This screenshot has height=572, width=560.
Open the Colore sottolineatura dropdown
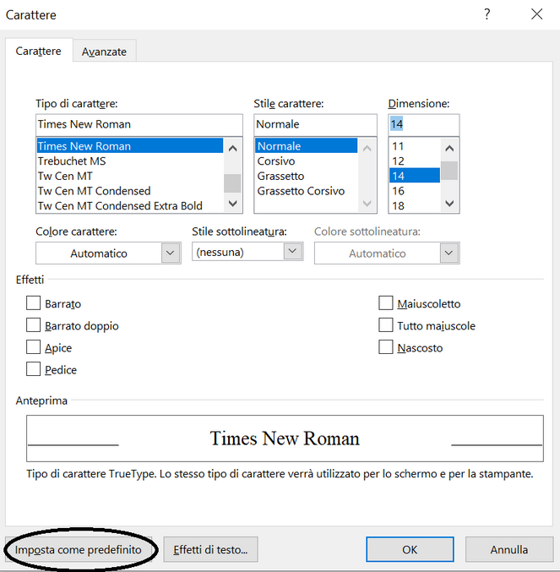pyautogui.click(x=387, y=253)
